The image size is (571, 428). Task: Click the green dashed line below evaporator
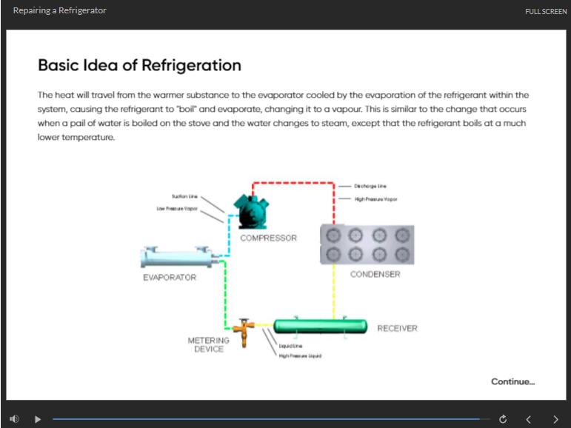coord(225,295)
